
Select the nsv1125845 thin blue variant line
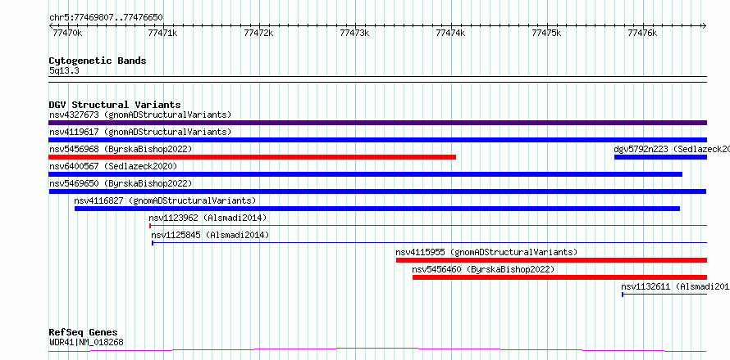[430, 243]
